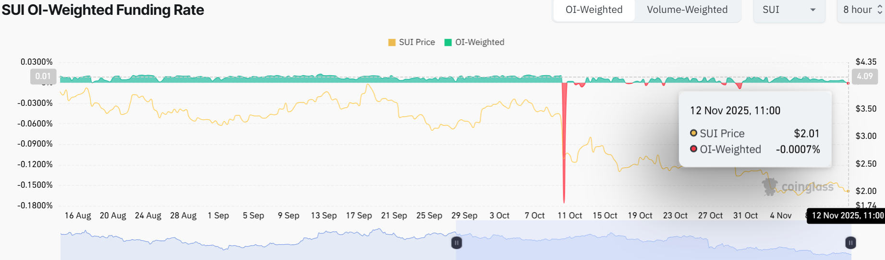The height and width of the screenshot is (260, 885).
Task: Click the yellow SUI Price legend square
Action: pyautogui.click(x=392, y=43)
